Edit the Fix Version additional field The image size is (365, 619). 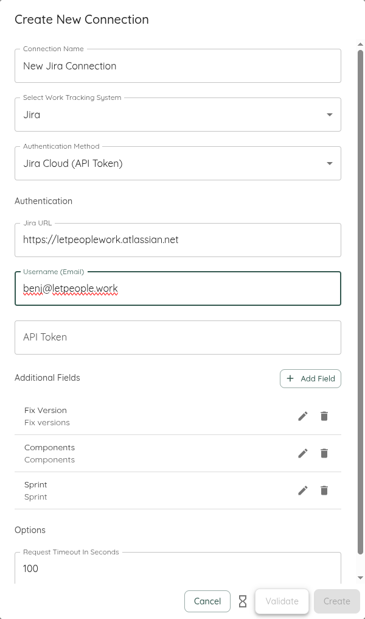[x=302, y=416]
